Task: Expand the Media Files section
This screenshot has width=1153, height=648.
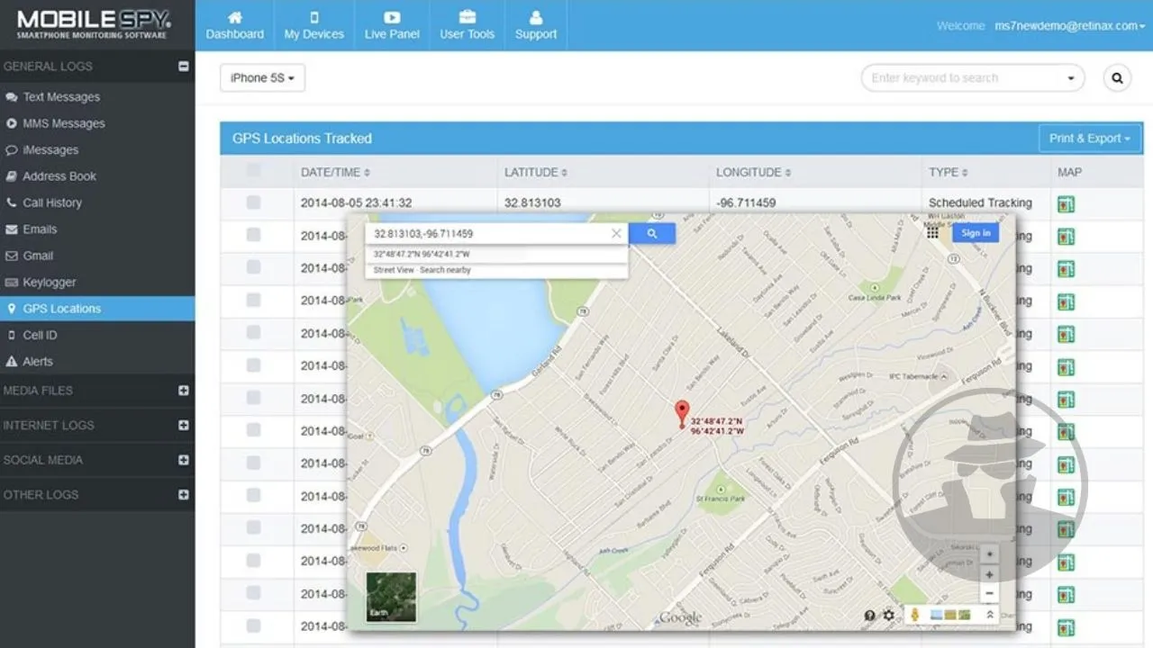Action: coord(184,391)
